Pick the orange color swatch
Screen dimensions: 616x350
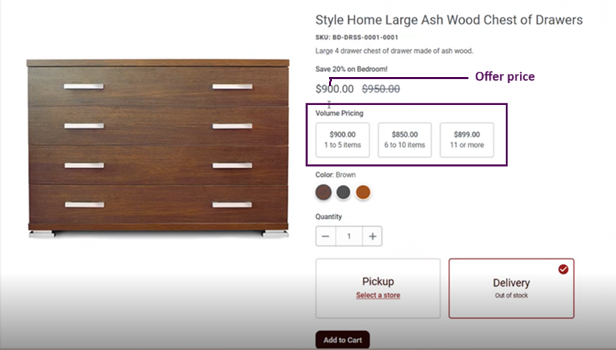pyautogui.click(x=363, y=192)
